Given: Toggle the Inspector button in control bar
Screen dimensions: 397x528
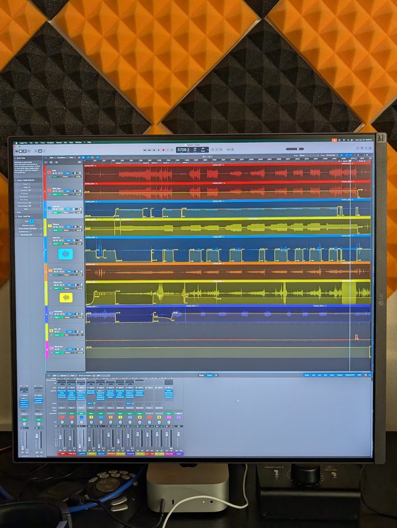Looking at the screenshot, I should [x=21, y=151].
